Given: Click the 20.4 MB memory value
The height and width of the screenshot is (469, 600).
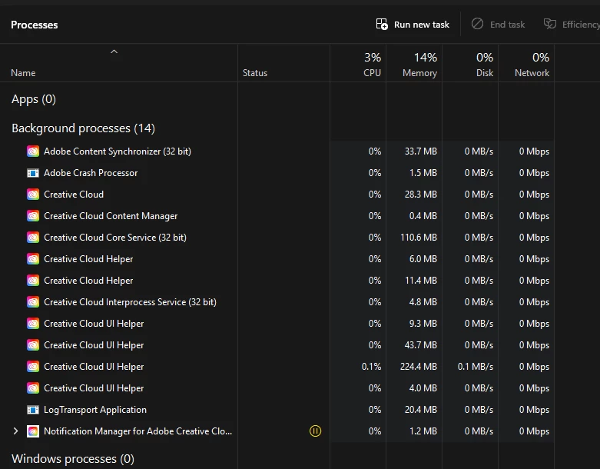Looking at the screenshot, I should tap(420, 410).
